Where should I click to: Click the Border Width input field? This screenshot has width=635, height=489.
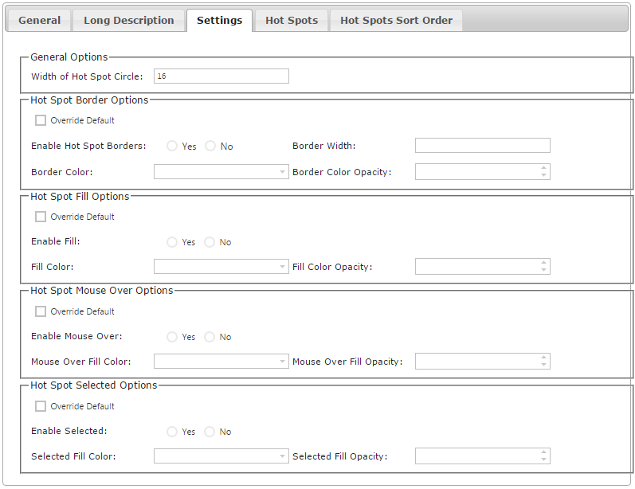(482, 145)
